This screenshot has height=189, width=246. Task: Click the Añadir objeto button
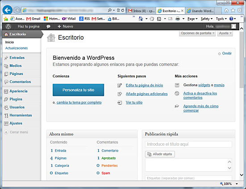tap(160, 154)
